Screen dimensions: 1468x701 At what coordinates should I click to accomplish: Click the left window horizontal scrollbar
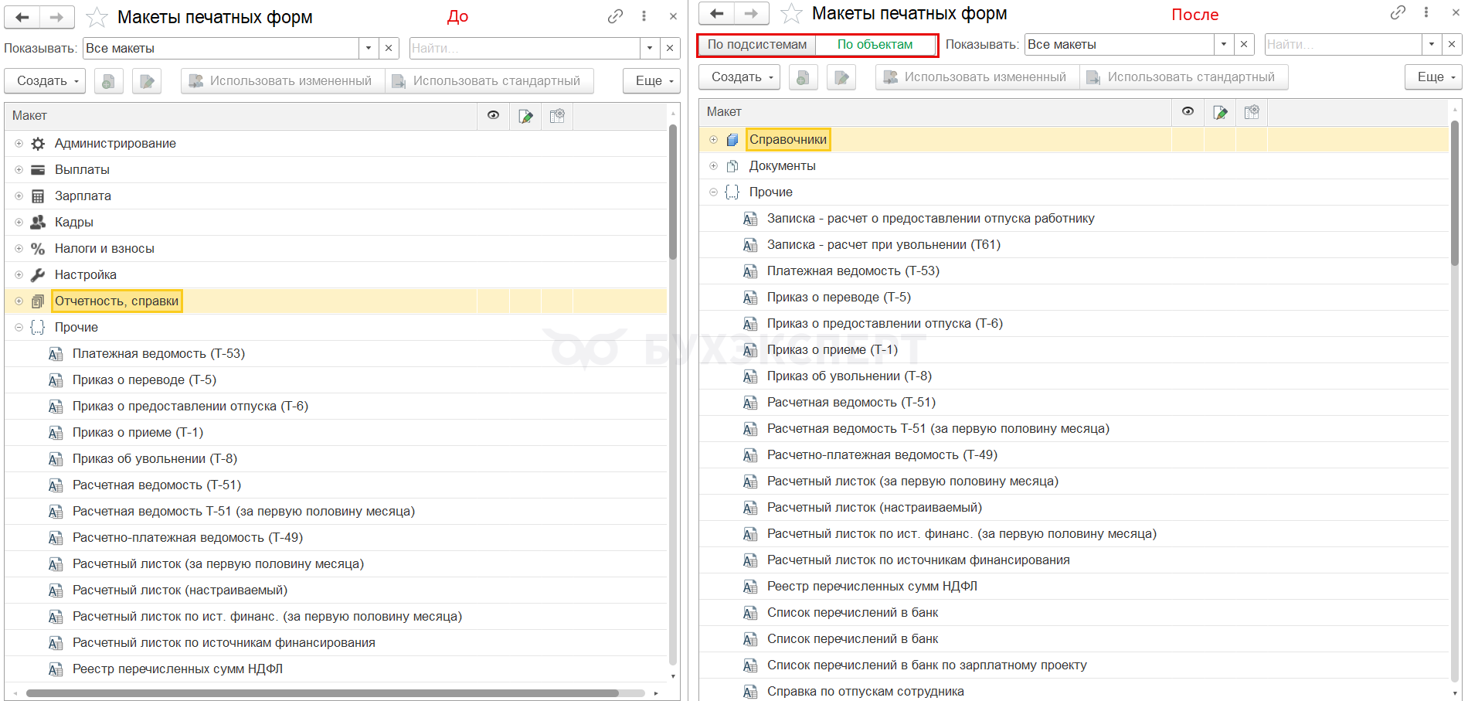click(322, 692)
